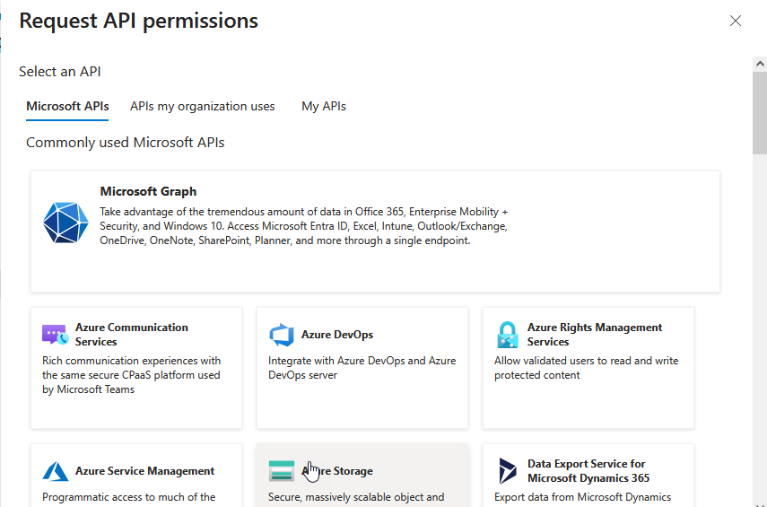Click the Dynamics 365 Data Export icon
This screenshot has height=507, width=767.
point(508,471)
